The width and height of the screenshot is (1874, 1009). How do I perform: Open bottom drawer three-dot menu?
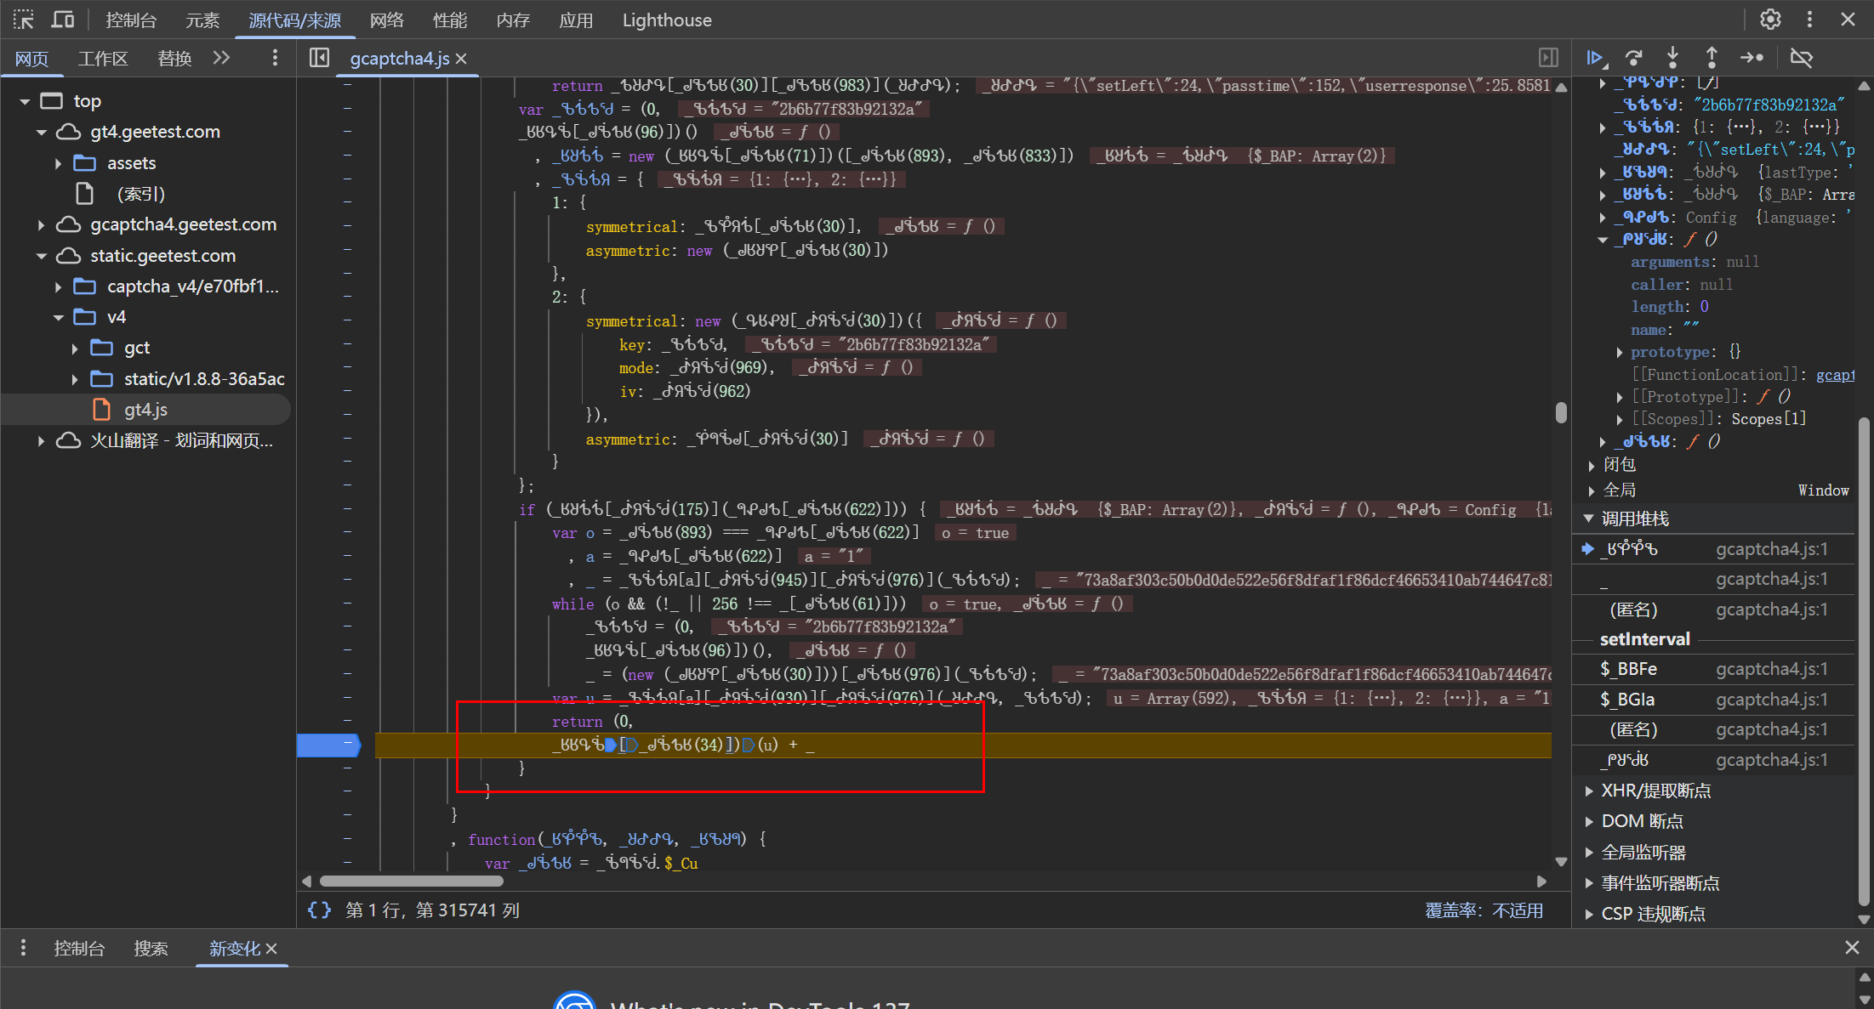pyautogui.click(x=23, y=948)
